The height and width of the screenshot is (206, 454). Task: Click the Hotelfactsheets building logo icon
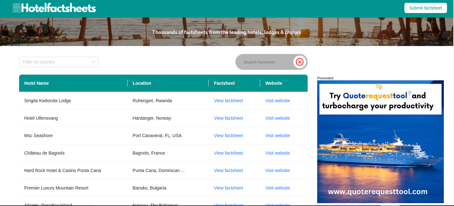(x=17, y=8)
